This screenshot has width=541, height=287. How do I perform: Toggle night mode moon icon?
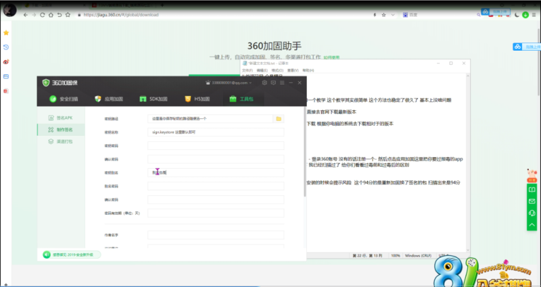click(517, 15)
